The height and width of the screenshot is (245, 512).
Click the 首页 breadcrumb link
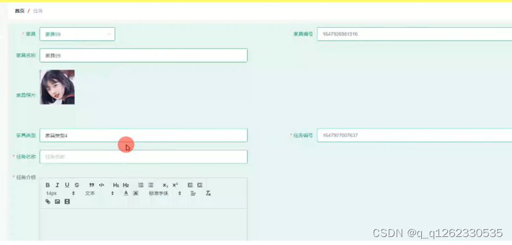click(20, 11)
